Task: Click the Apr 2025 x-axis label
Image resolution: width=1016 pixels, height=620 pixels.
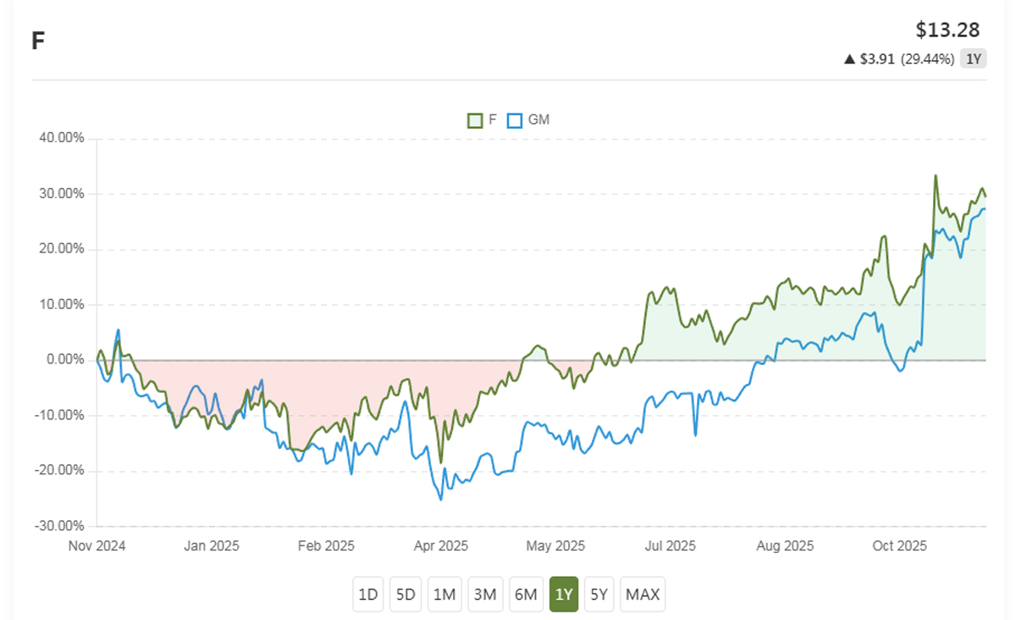Action: pyautogui.click(x=441, y=546)
